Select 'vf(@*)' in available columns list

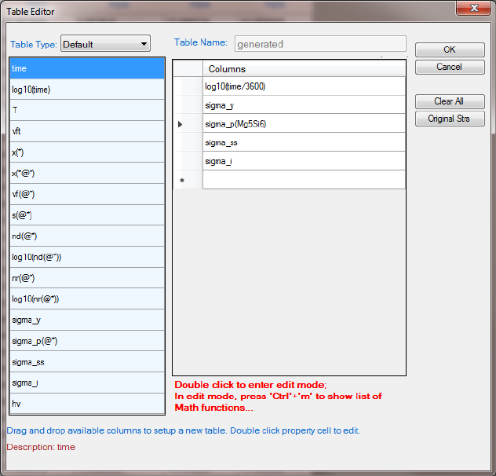pyautogui.click(x=87, y=194)
